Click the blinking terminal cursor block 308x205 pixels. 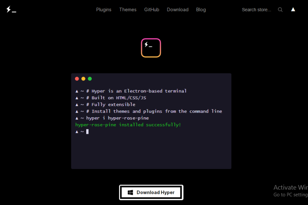click(x=87, y=132)
